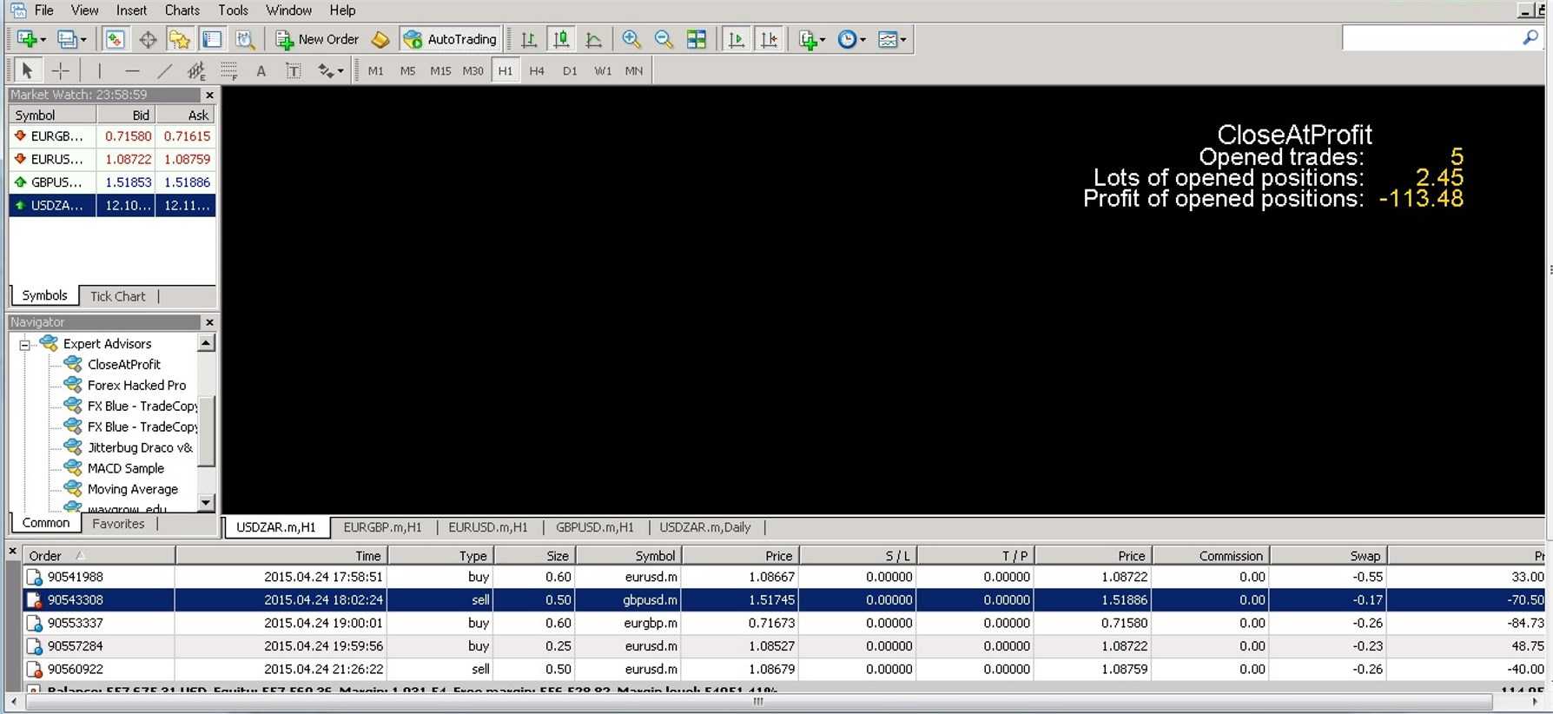Select the Horizontal Line drawing tool

(x=132, y=70)
